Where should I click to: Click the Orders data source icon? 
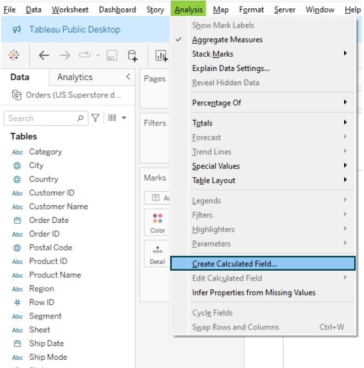point(17,95)
